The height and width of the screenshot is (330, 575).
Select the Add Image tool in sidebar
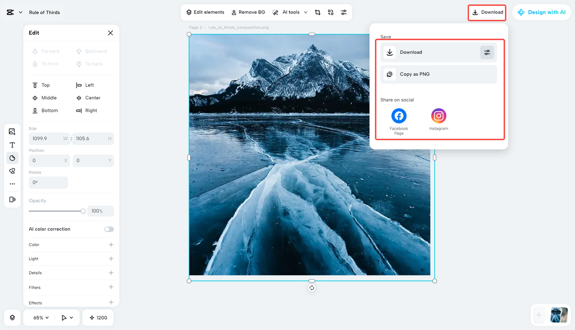click(x=12, y=132)
